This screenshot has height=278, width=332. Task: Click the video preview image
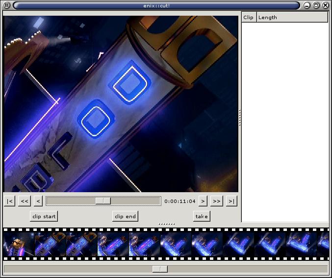click(x=121, y=103)
